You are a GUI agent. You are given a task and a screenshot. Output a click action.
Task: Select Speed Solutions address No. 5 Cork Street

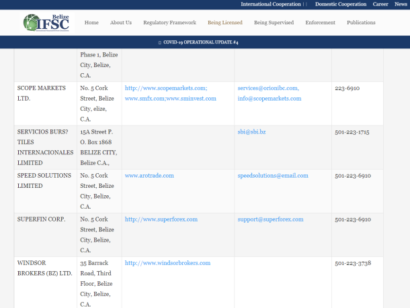97,191
